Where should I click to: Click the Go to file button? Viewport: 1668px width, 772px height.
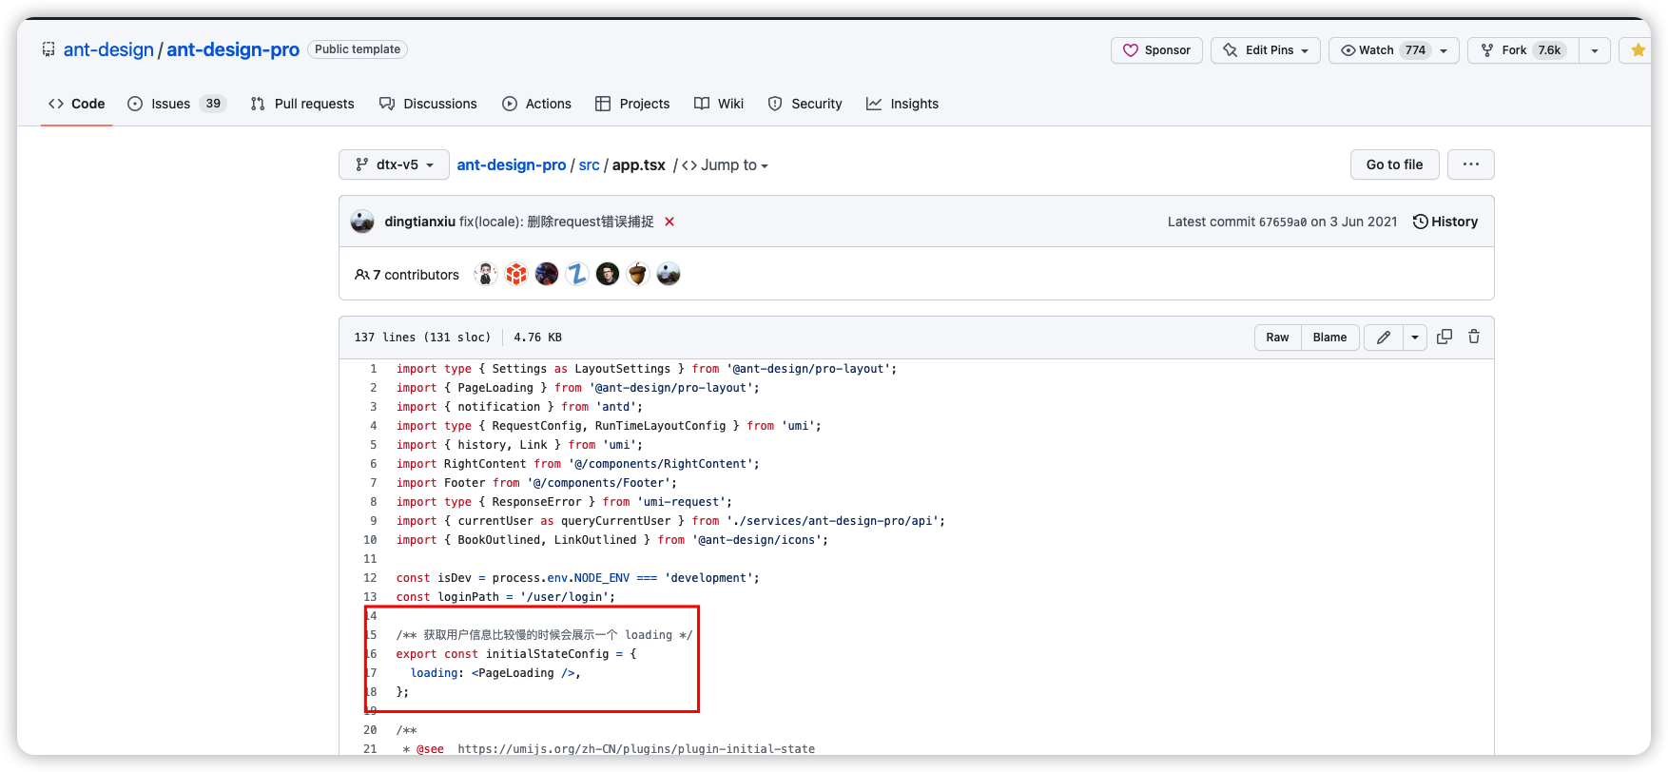[1395, 164]
